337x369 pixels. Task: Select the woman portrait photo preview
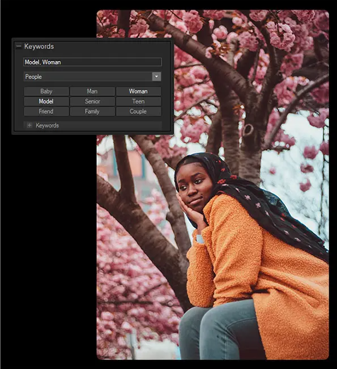tap(213, 185)
